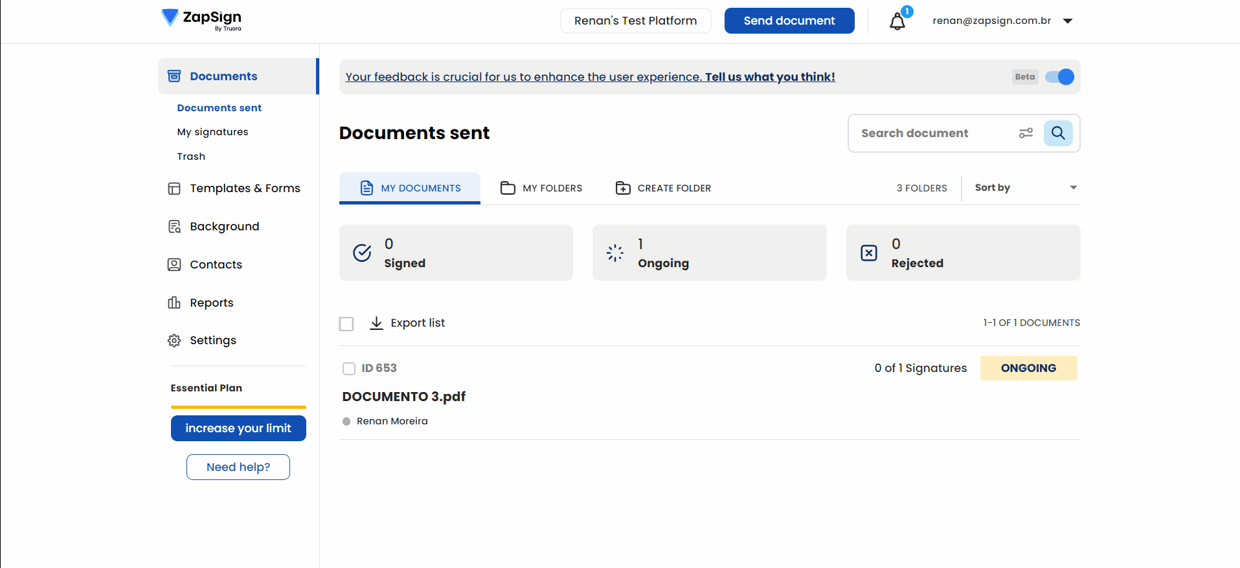Click the Contacts icon in sidebar
The image size is (1240, 568).
click(x=174, y=265)
